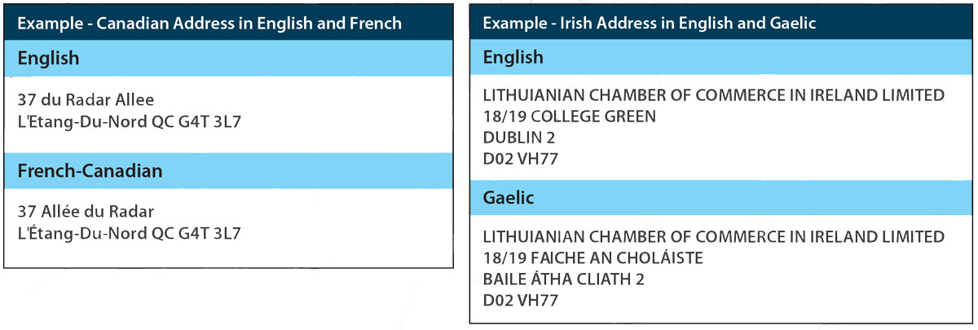Click the text 37 du Radar Allee

[x=86, y=99]
